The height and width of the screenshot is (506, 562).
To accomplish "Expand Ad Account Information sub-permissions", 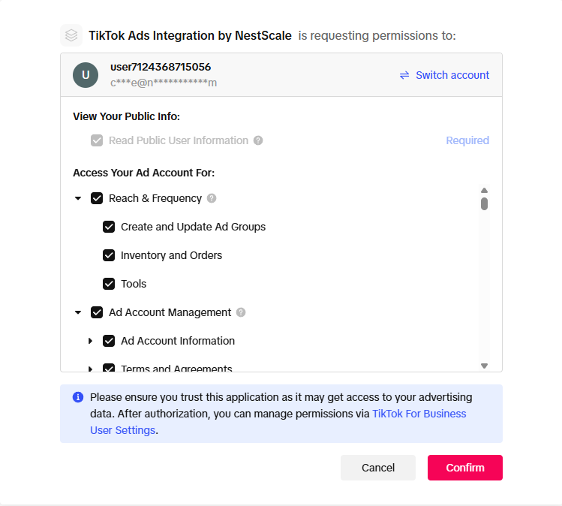I will click(x=90, y=341).
